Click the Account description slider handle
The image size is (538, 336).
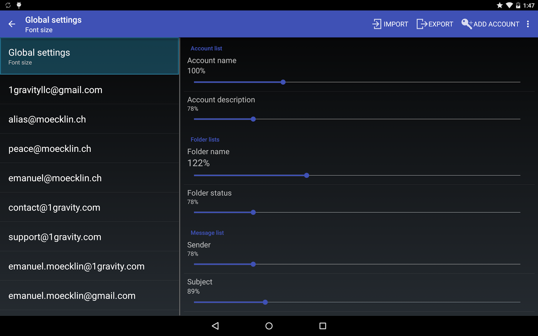pos(253,119)
